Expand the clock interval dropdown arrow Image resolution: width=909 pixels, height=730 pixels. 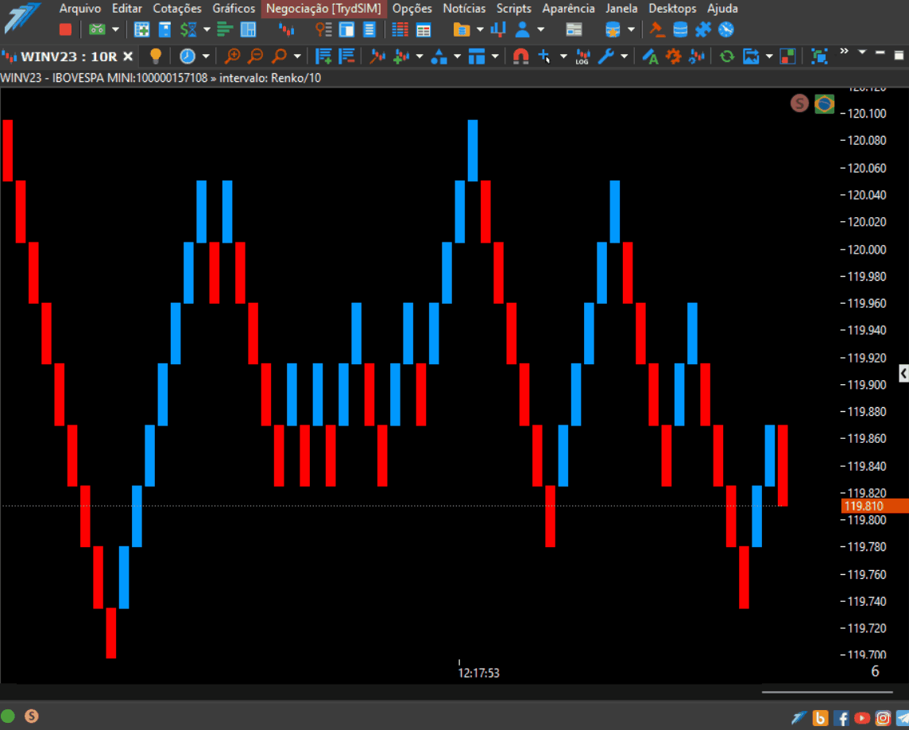(205, 56)
